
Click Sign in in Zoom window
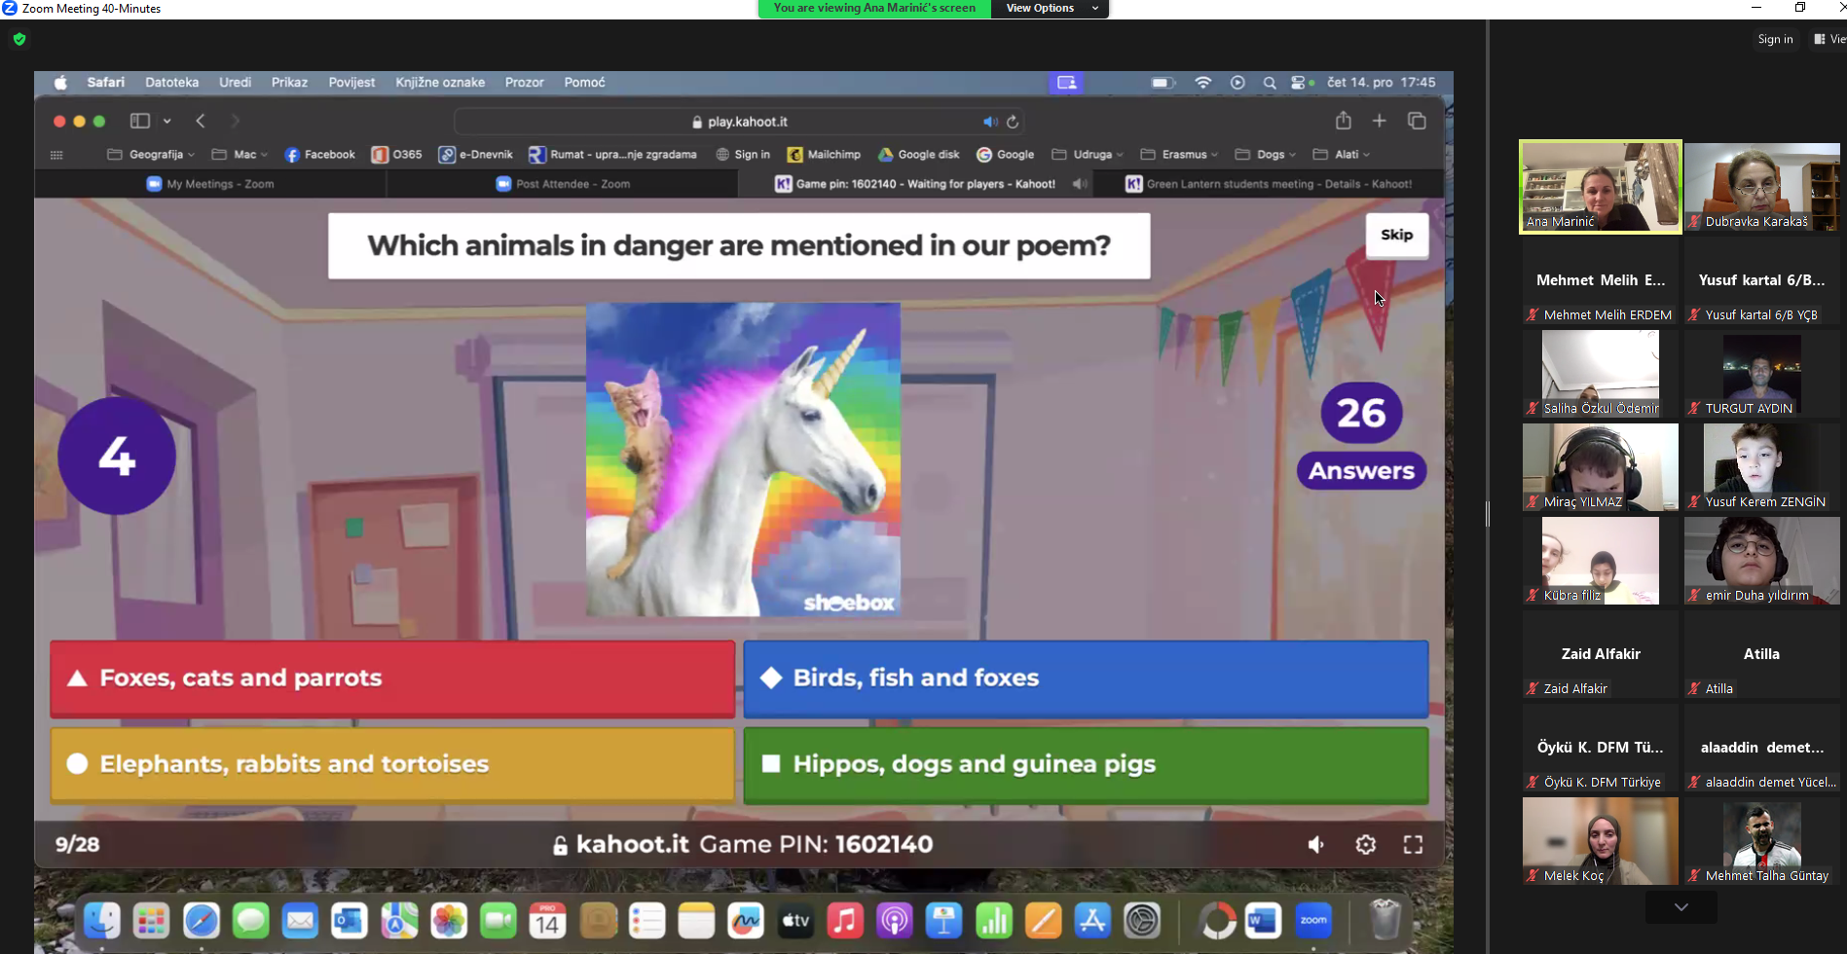pyautogui.click(x=1775, y=39)
